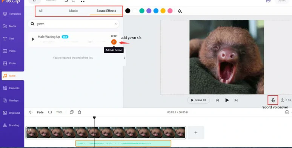Viewport: 292px width, 148px height.
Task: Pick the green background color swatch
Action: (x=142, y=11)
